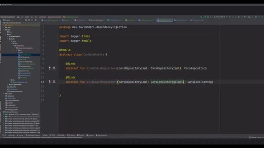Select CarResponse file in project tree
This screenshot has width=264, height=148.
(24, 57)
